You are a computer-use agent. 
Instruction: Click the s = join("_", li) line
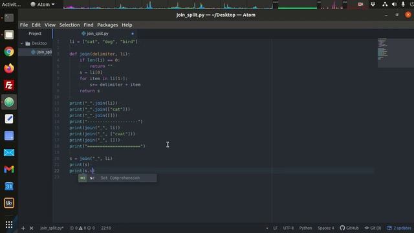tap(91, 159)
